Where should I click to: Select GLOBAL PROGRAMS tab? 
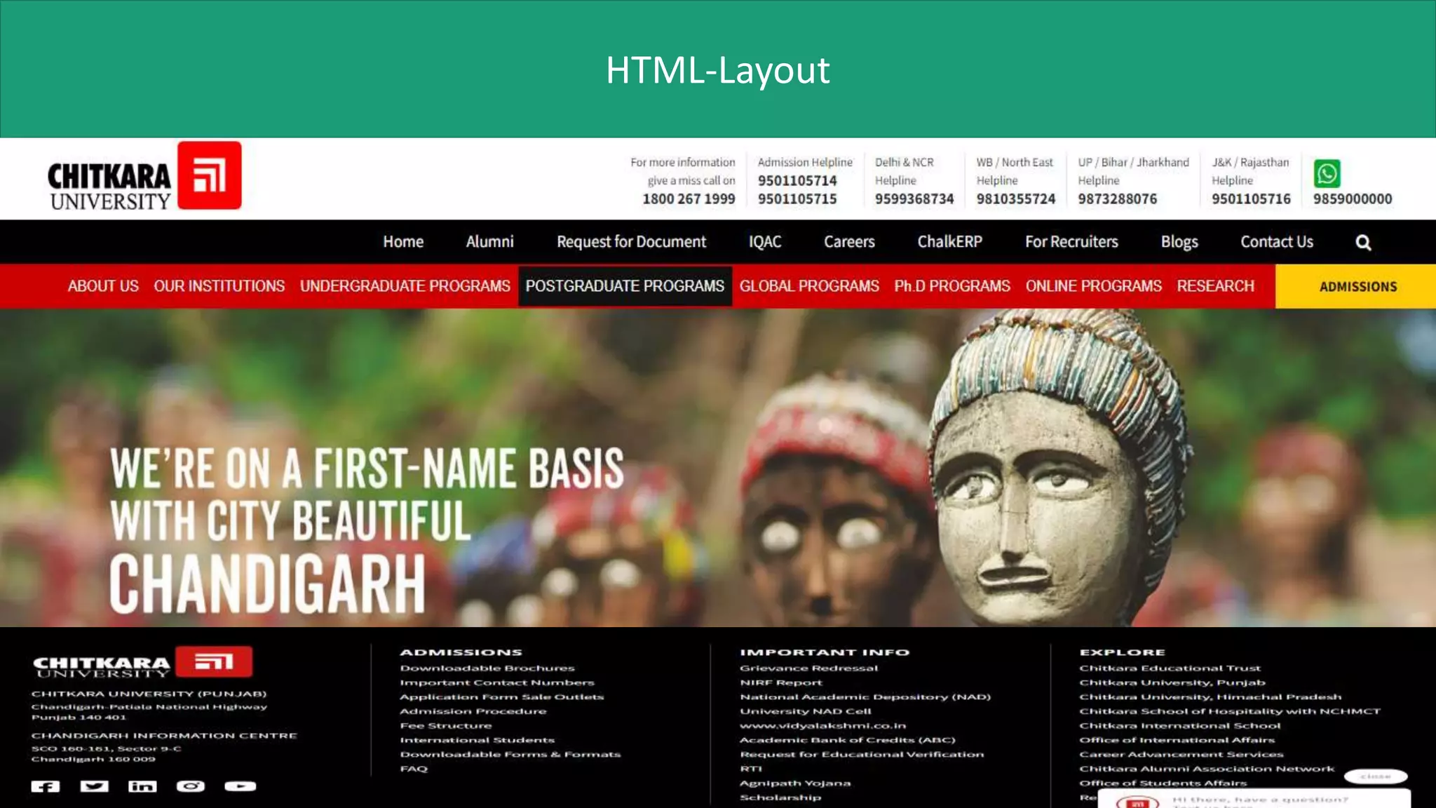(x=808, y=286)
